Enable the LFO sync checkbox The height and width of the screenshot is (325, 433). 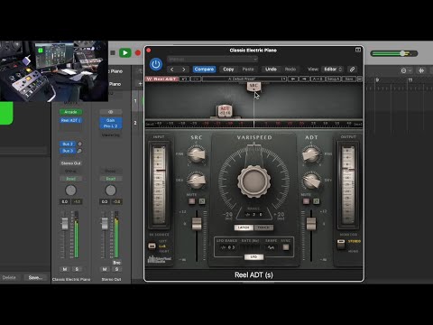[x=286, y=247]
